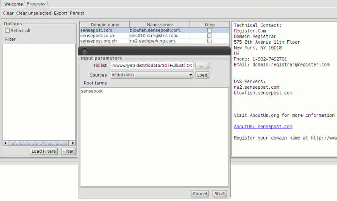Click the right arrow of the Filter scrollbar
This screenshot has height=201, width=337.
tap(73, 143)
